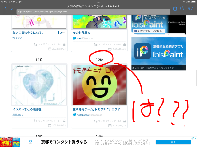197x147 pixels.
Task: Click date 2022/08/23 on ★のお部屋ぁ card
Action: [119, 49]
